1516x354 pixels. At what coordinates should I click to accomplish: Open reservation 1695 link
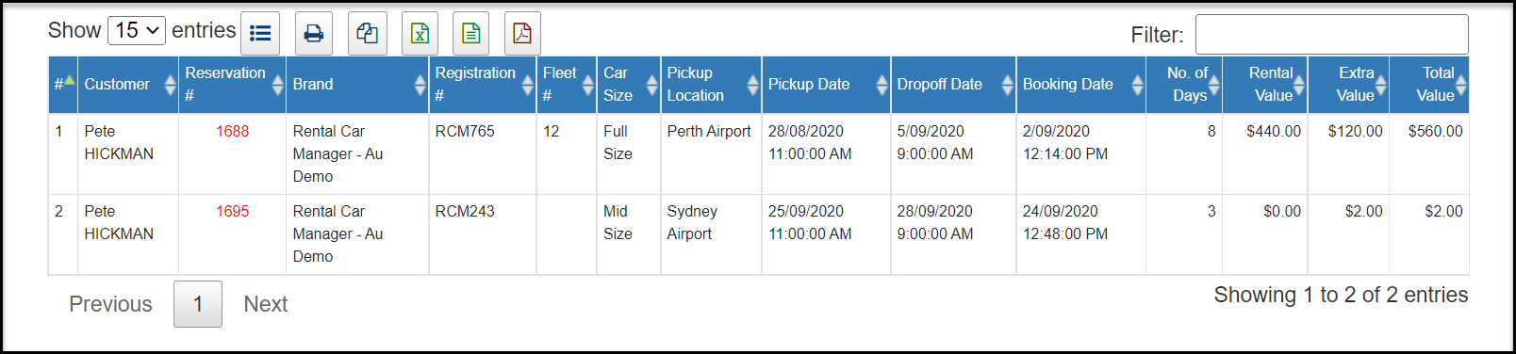232,211
